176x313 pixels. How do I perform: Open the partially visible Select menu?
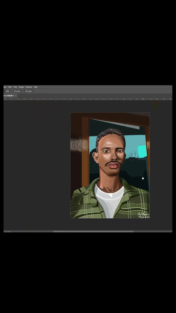coord(5,87)
